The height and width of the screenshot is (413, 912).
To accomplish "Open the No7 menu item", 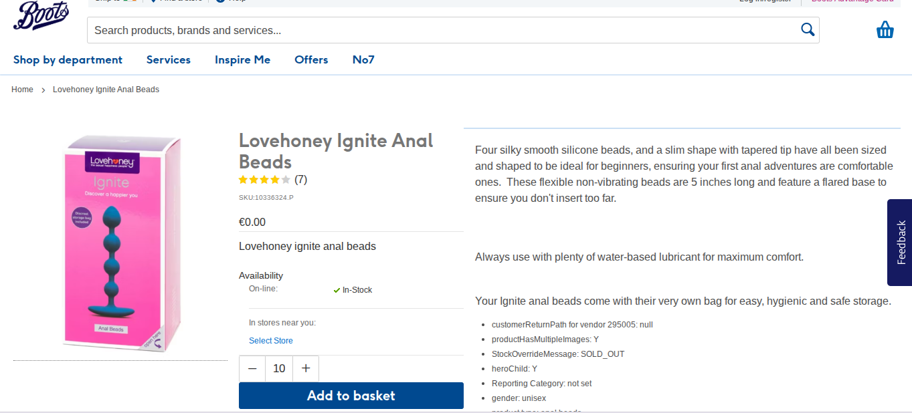I will tap(363, 60).
